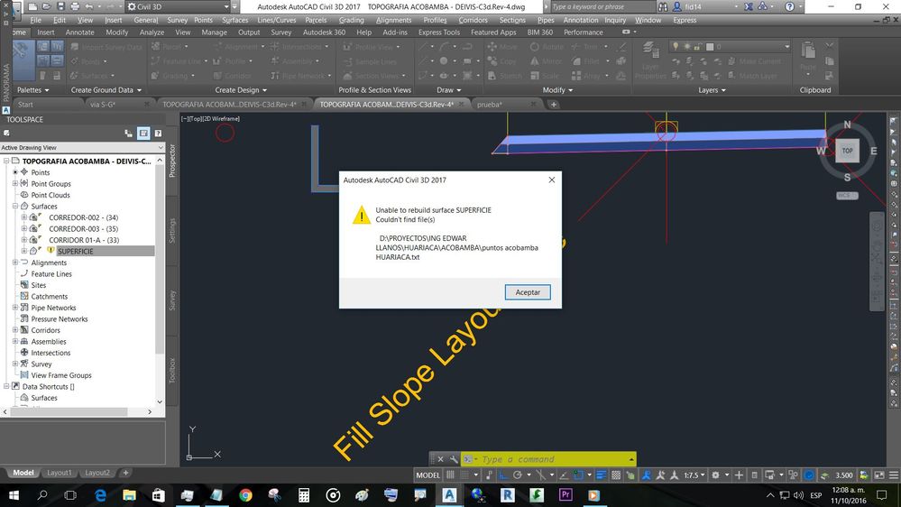Viewport: 901px width, 507px height.
Task: Expand the Create Ground Data panel dropdown
Action: [x=106, y=90]
